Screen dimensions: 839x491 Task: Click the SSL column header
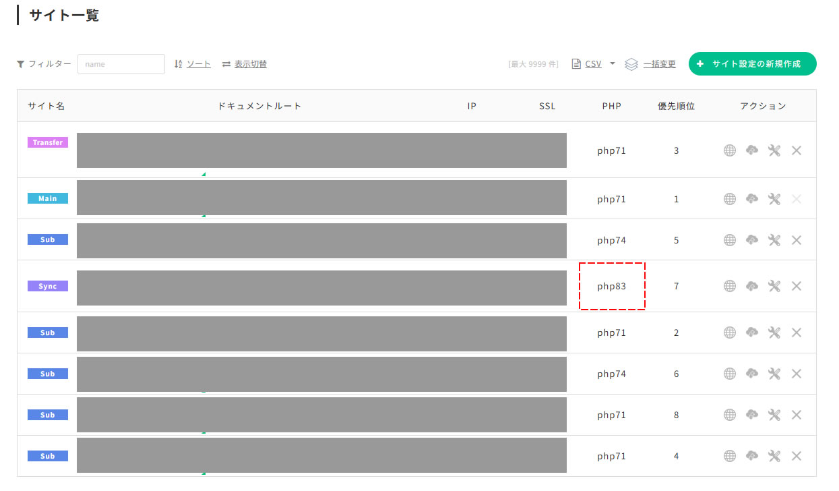(547, 106)
